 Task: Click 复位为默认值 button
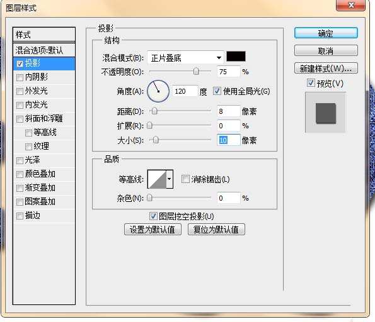(216, 230)
